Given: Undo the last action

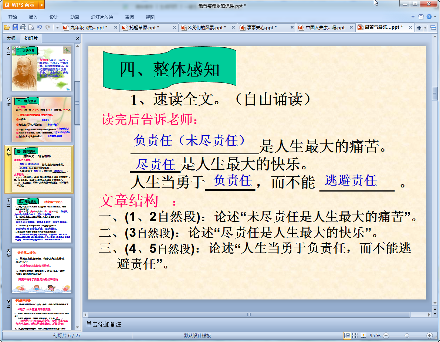Looking at the screenshot, I should [40, 27].
